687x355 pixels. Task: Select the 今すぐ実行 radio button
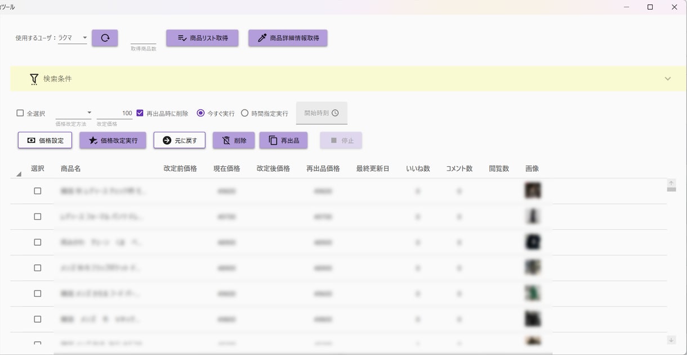point(200,113)
